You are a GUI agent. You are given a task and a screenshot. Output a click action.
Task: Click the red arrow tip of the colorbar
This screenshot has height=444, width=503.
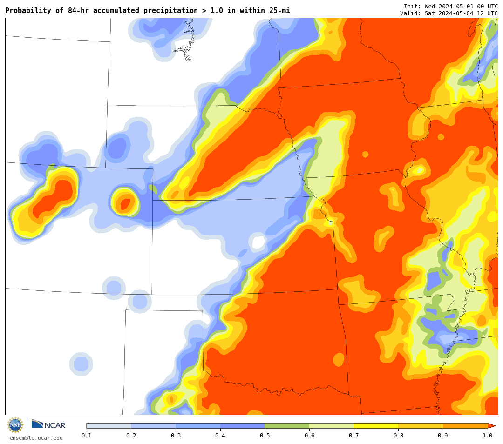coord(491,426)
